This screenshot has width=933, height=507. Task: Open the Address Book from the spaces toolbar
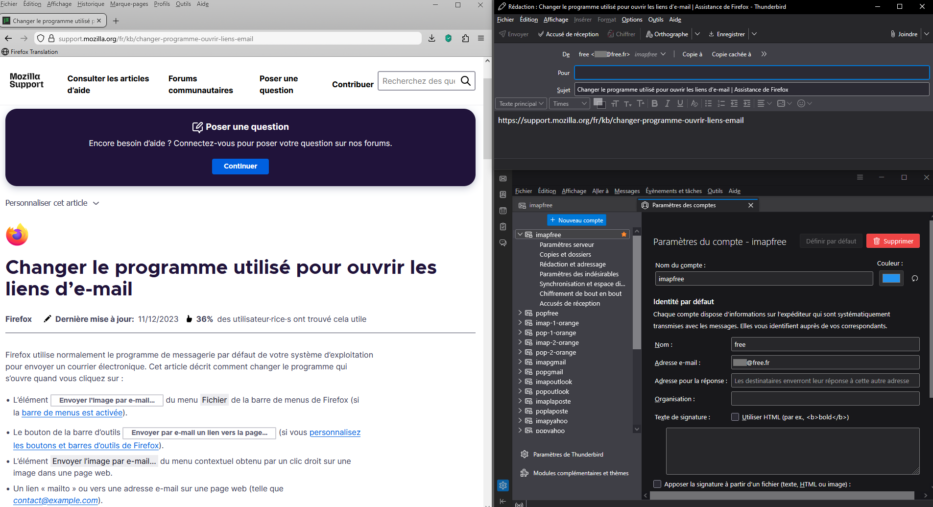coord(503,194)
